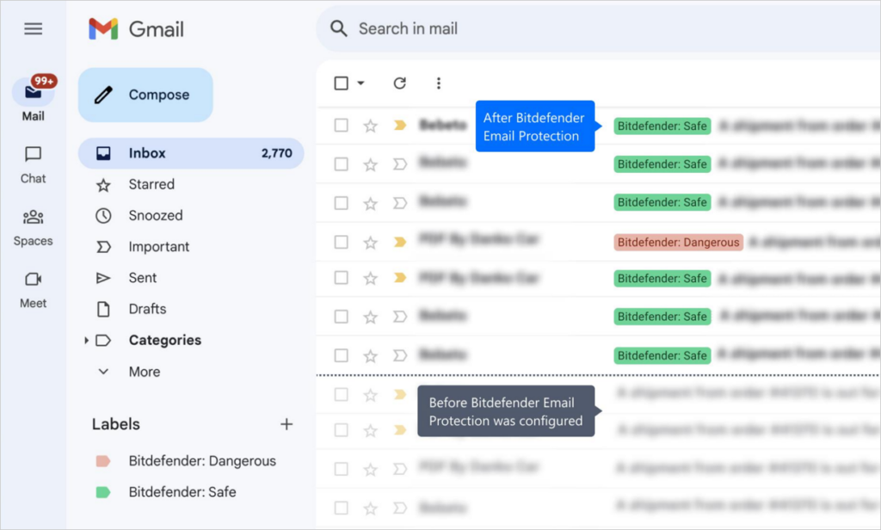
Task: Click the Compose button
Action: [145, 95]
